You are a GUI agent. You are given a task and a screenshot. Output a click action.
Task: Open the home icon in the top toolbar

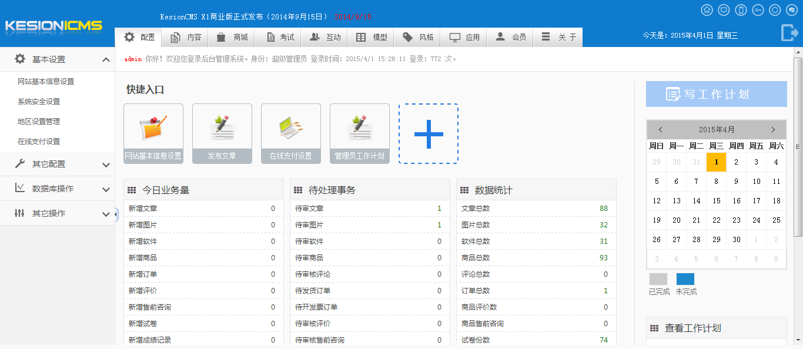(707, 9)
